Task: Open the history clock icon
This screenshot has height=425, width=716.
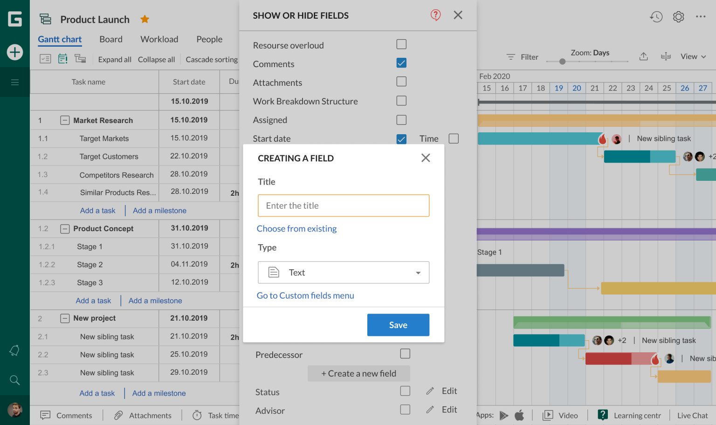Action: pos(656,17)
